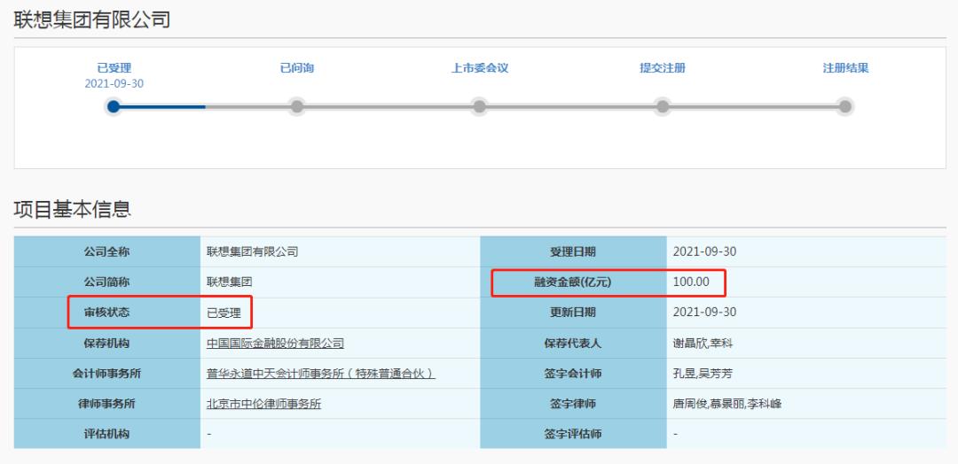Click the 审核状态 label cell
Viewport: 958px width, 464px height.
pos(107,313)
